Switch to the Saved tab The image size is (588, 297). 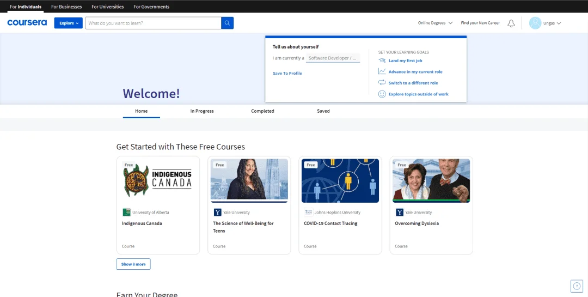click(x=323, y=111)
